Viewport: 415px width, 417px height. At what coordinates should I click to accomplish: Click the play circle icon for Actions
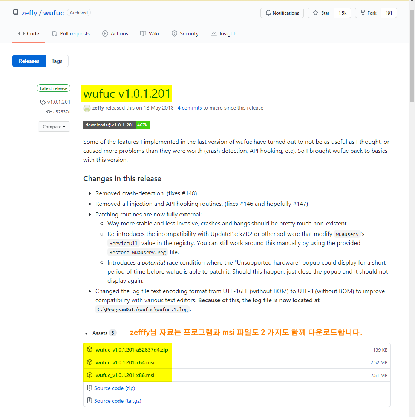105,33
